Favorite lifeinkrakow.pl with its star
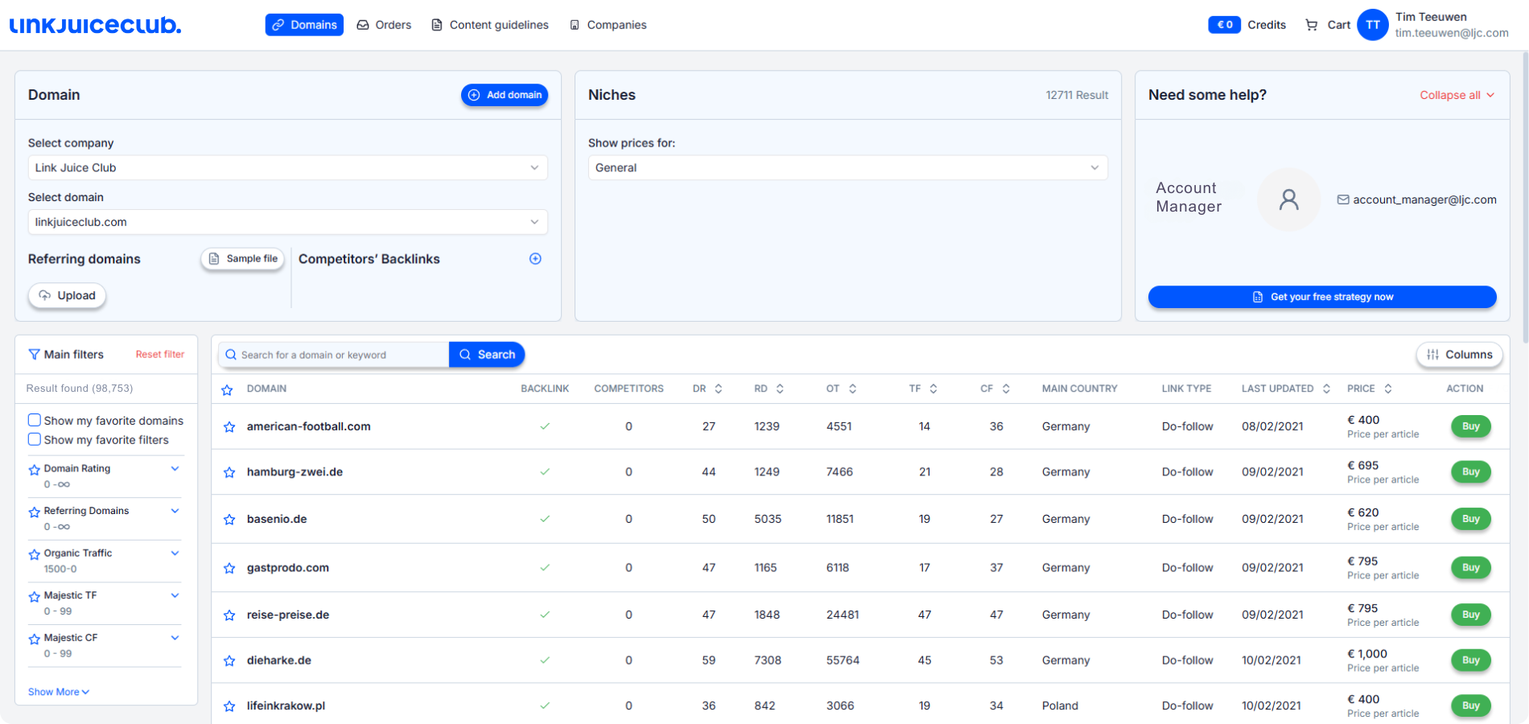Image resolution: width=1529 pixels, height=724 pixels. (x=229, y=705)
